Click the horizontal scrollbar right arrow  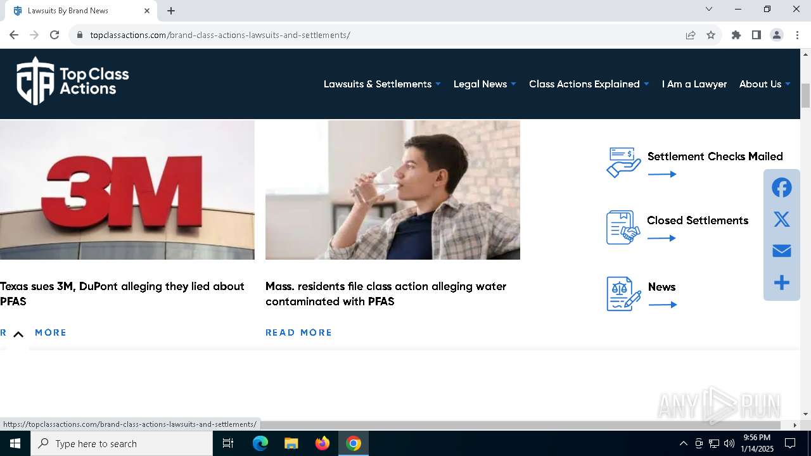click(795, 425)
